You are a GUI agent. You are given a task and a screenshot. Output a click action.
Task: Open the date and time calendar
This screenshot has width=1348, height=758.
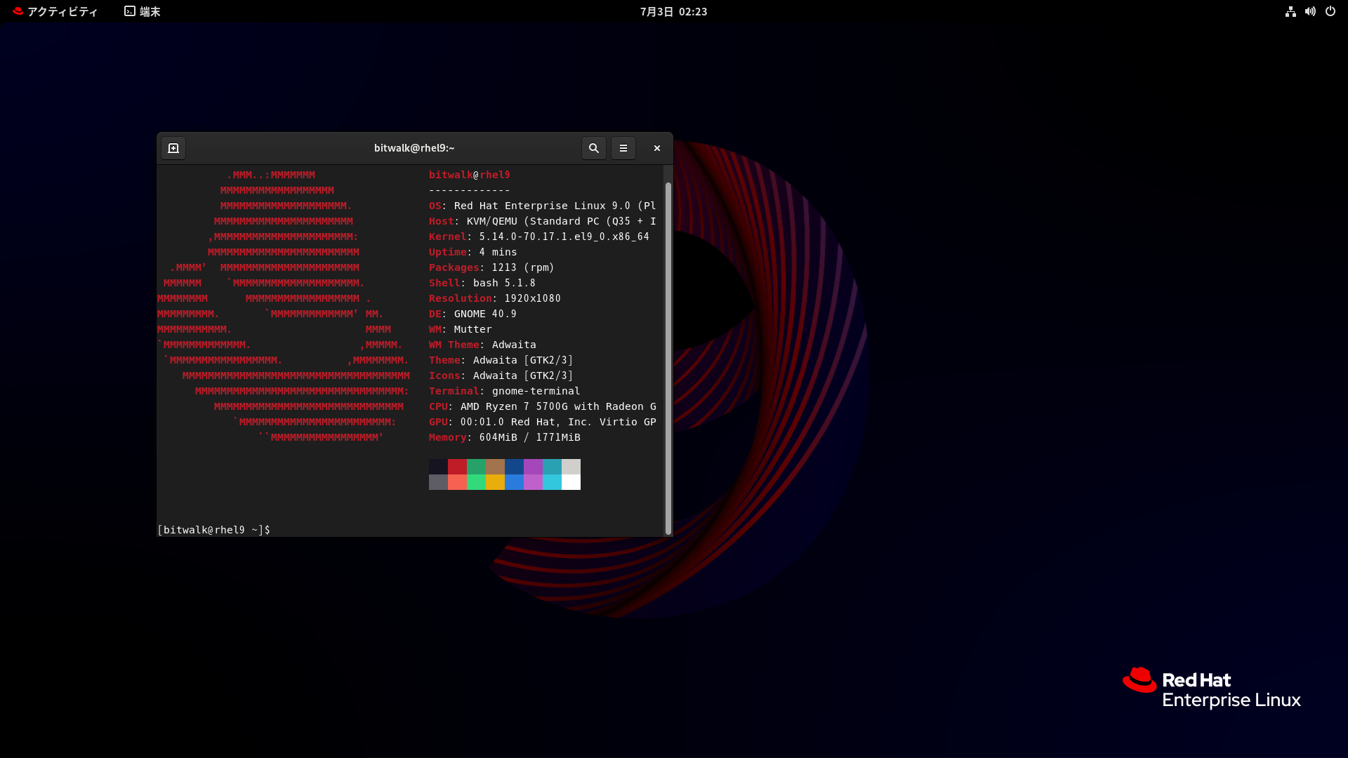pyautogui.click(x=673, y=11)
